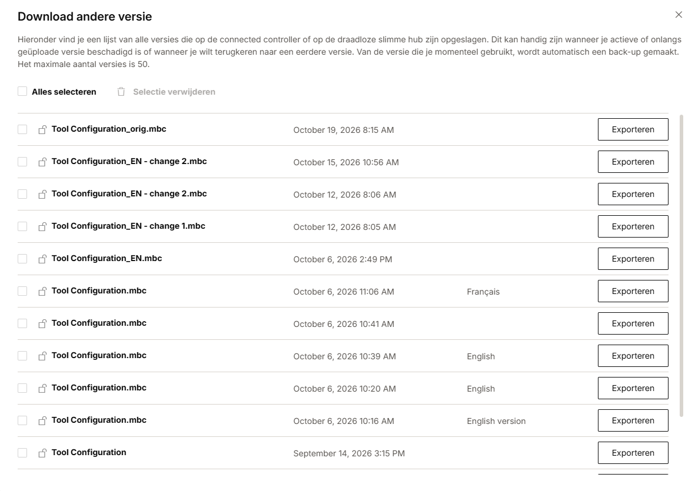The height and width of the screenshot is (491, 695).
Task: Click lock icon on the 10:20 AM version
Action: (x=42, y=388)
